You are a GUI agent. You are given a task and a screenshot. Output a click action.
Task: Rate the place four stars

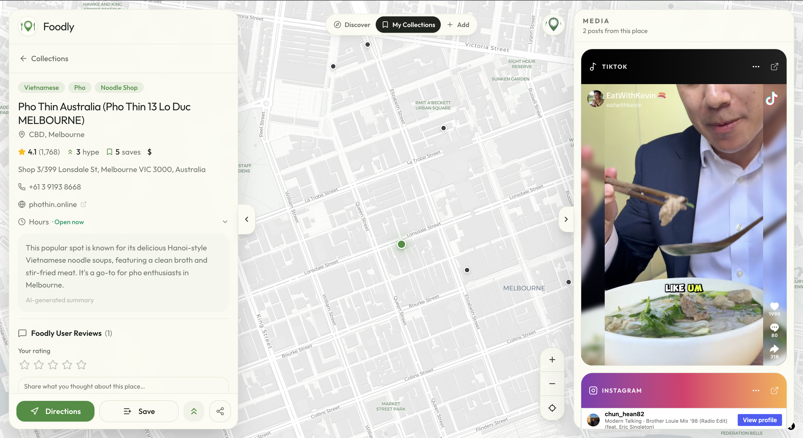click(x=67, y=365)
